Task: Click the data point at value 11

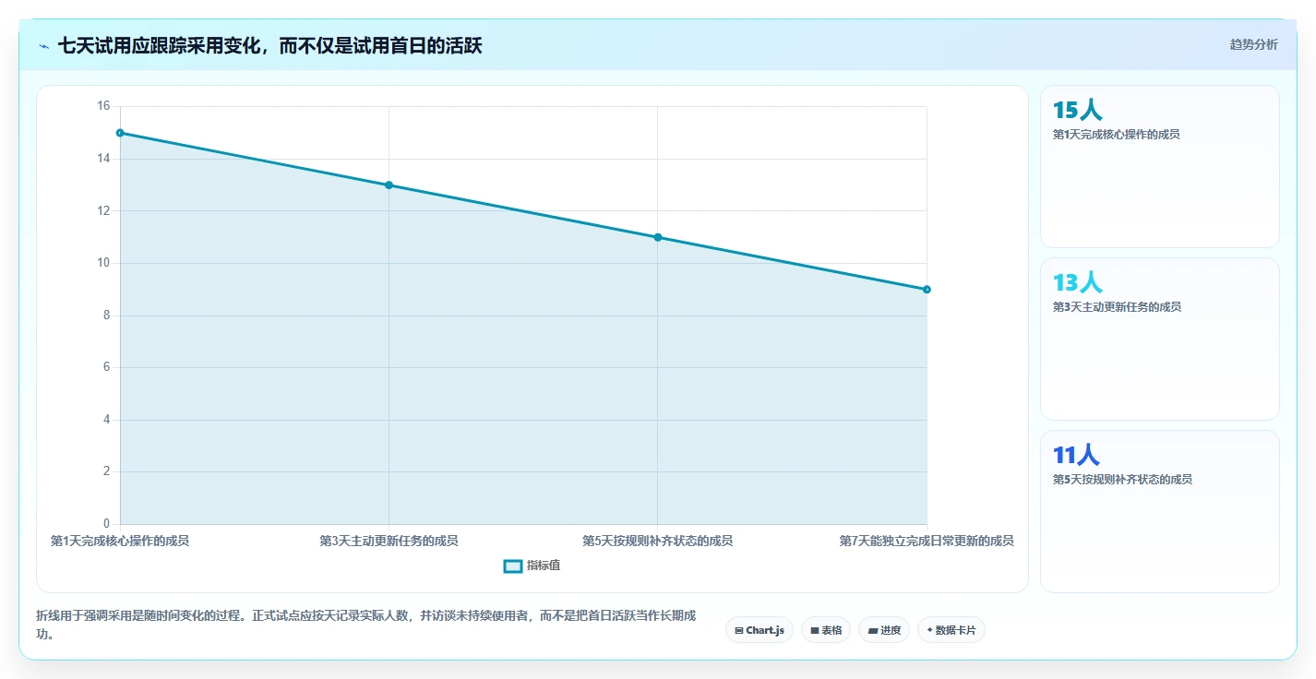Action: (x=658, y=237)
